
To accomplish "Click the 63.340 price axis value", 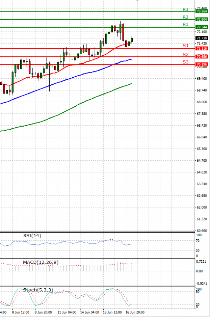I will coord(202,184).
